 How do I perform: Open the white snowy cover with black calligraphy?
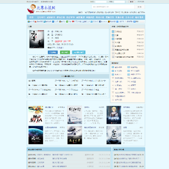[x=114, y=135]
